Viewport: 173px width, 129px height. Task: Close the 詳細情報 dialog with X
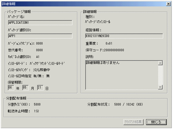click(168, 4)
